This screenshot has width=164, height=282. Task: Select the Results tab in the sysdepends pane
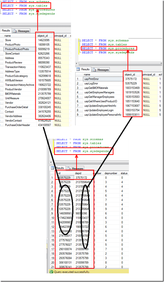tap(58, 168)
